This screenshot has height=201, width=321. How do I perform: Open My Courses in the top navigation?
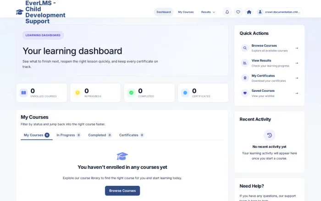coord(186,12)
